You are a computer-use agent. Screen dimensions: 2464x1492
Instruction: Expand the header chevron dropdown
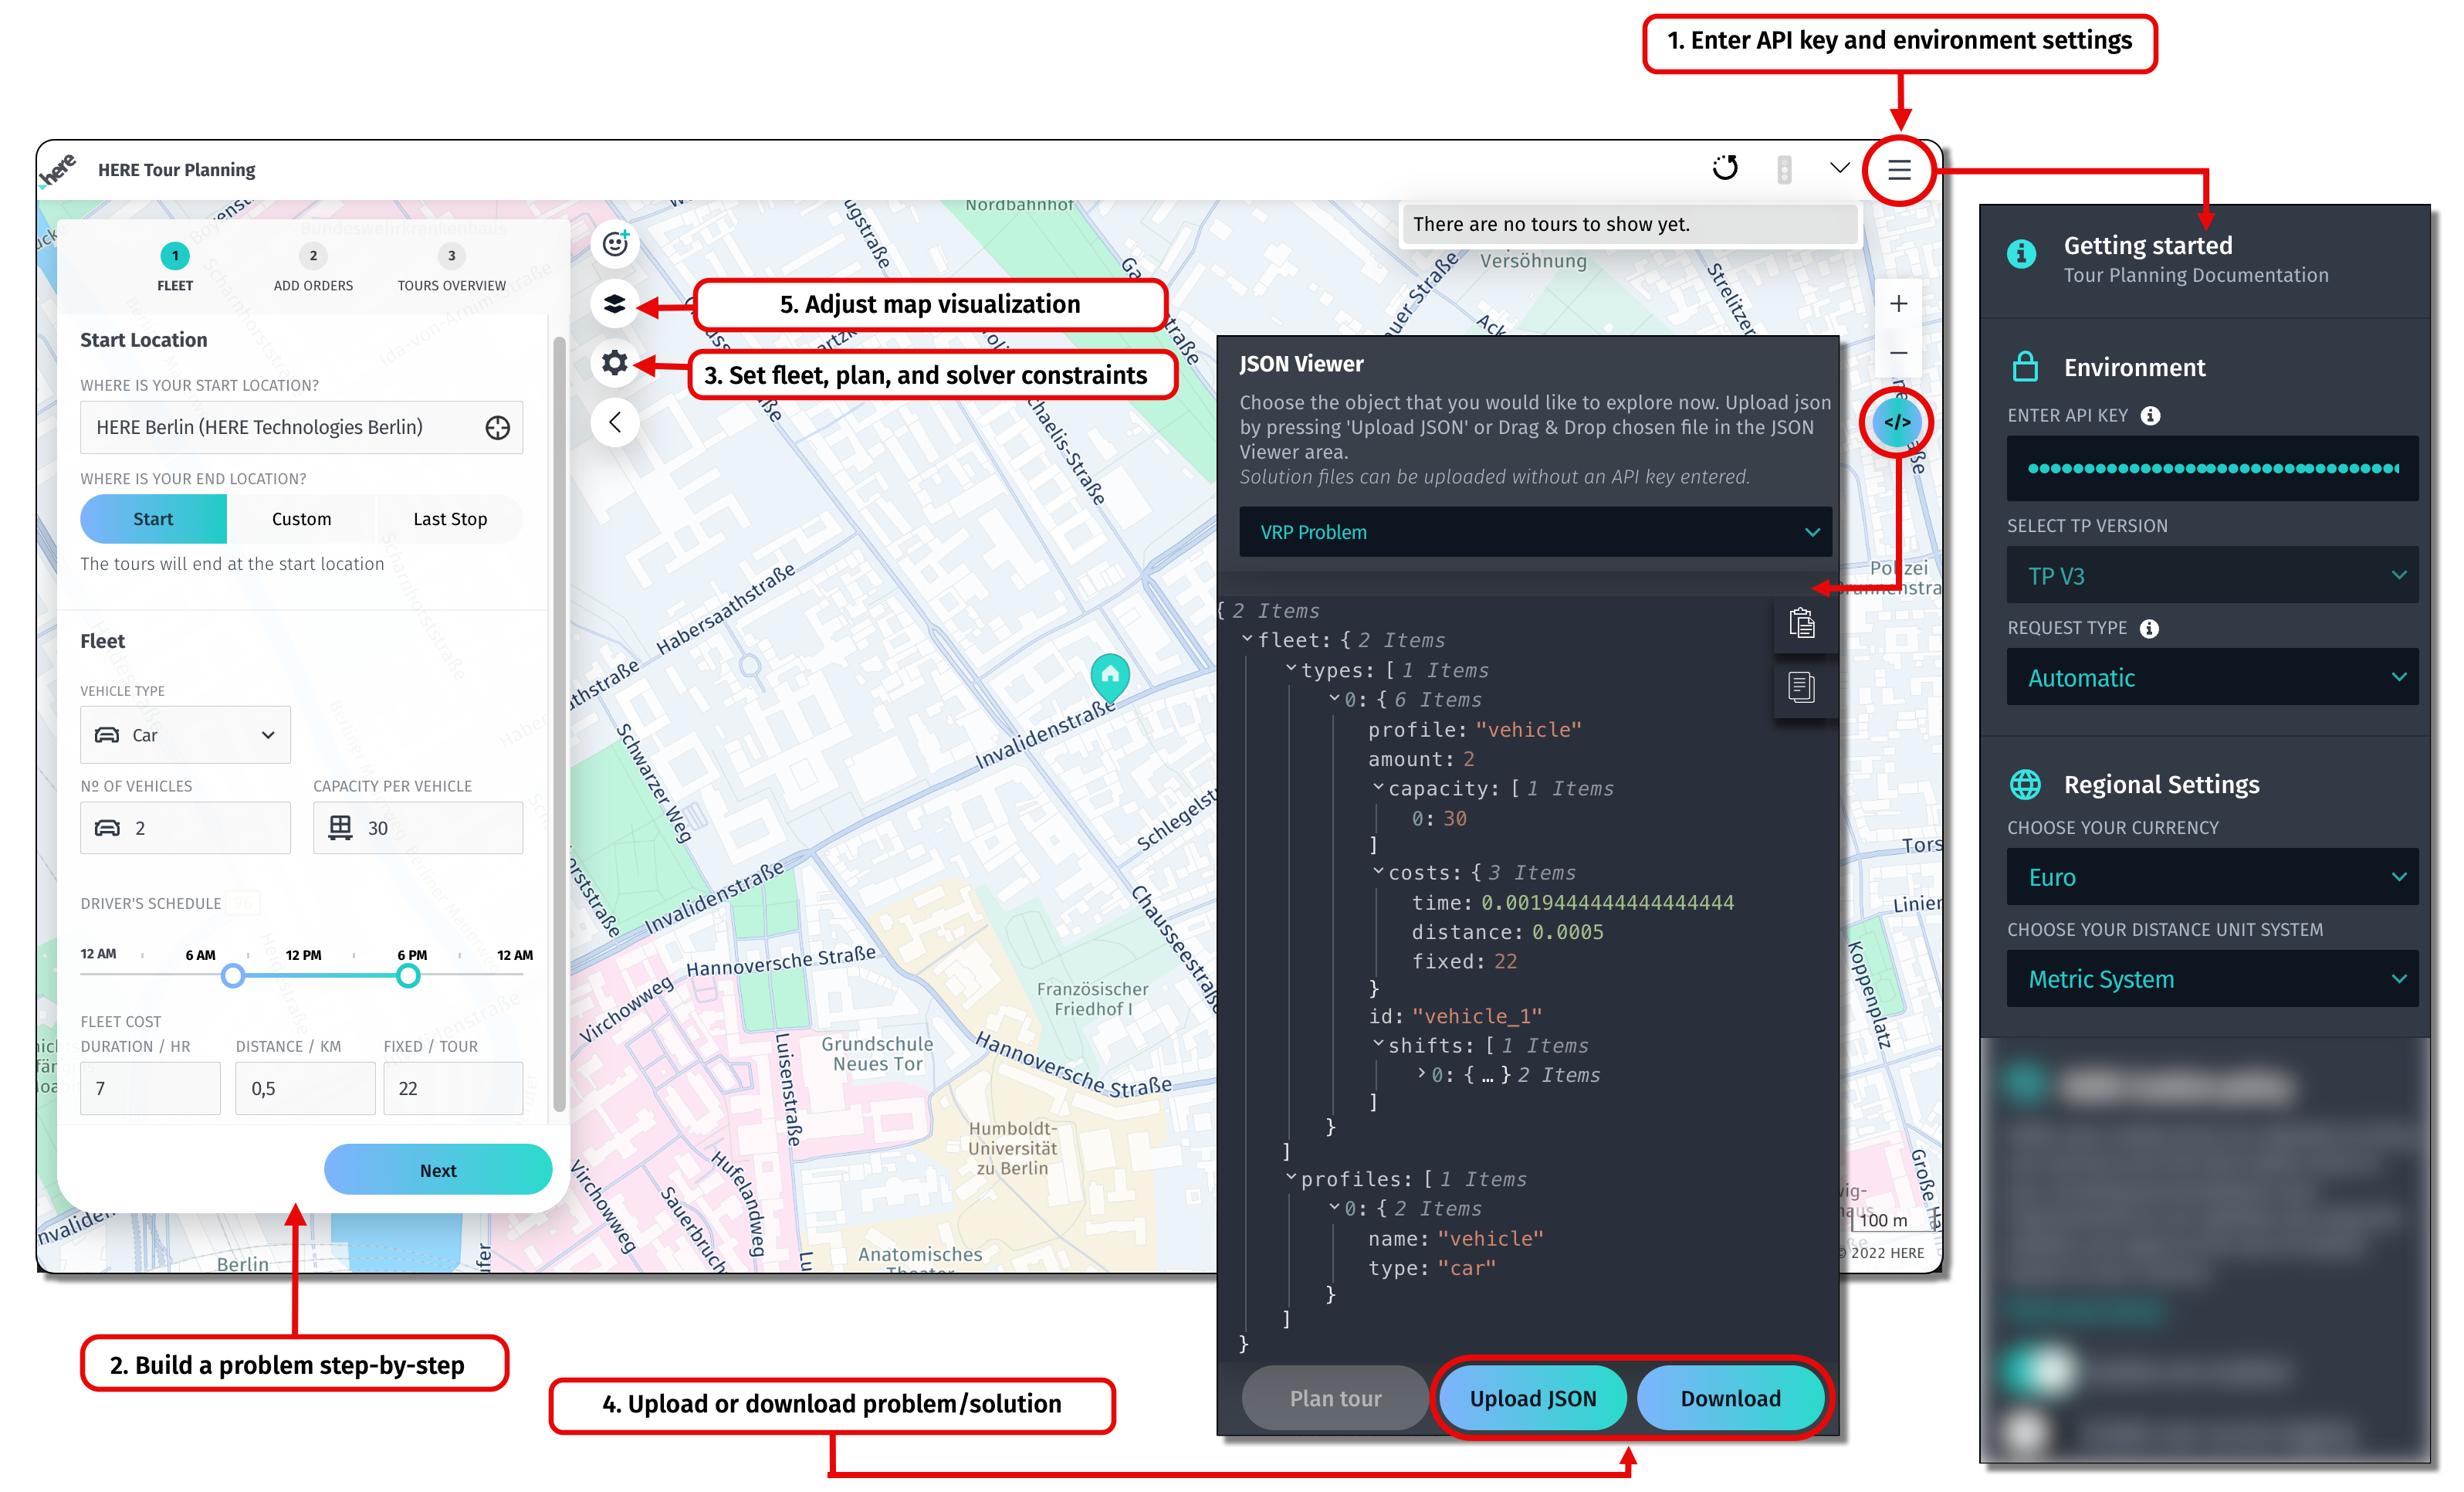point(1839,168)
